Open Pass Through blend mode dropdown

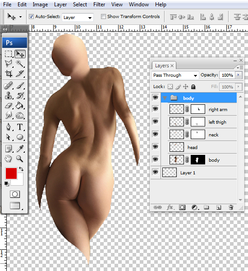pos(175,75)
